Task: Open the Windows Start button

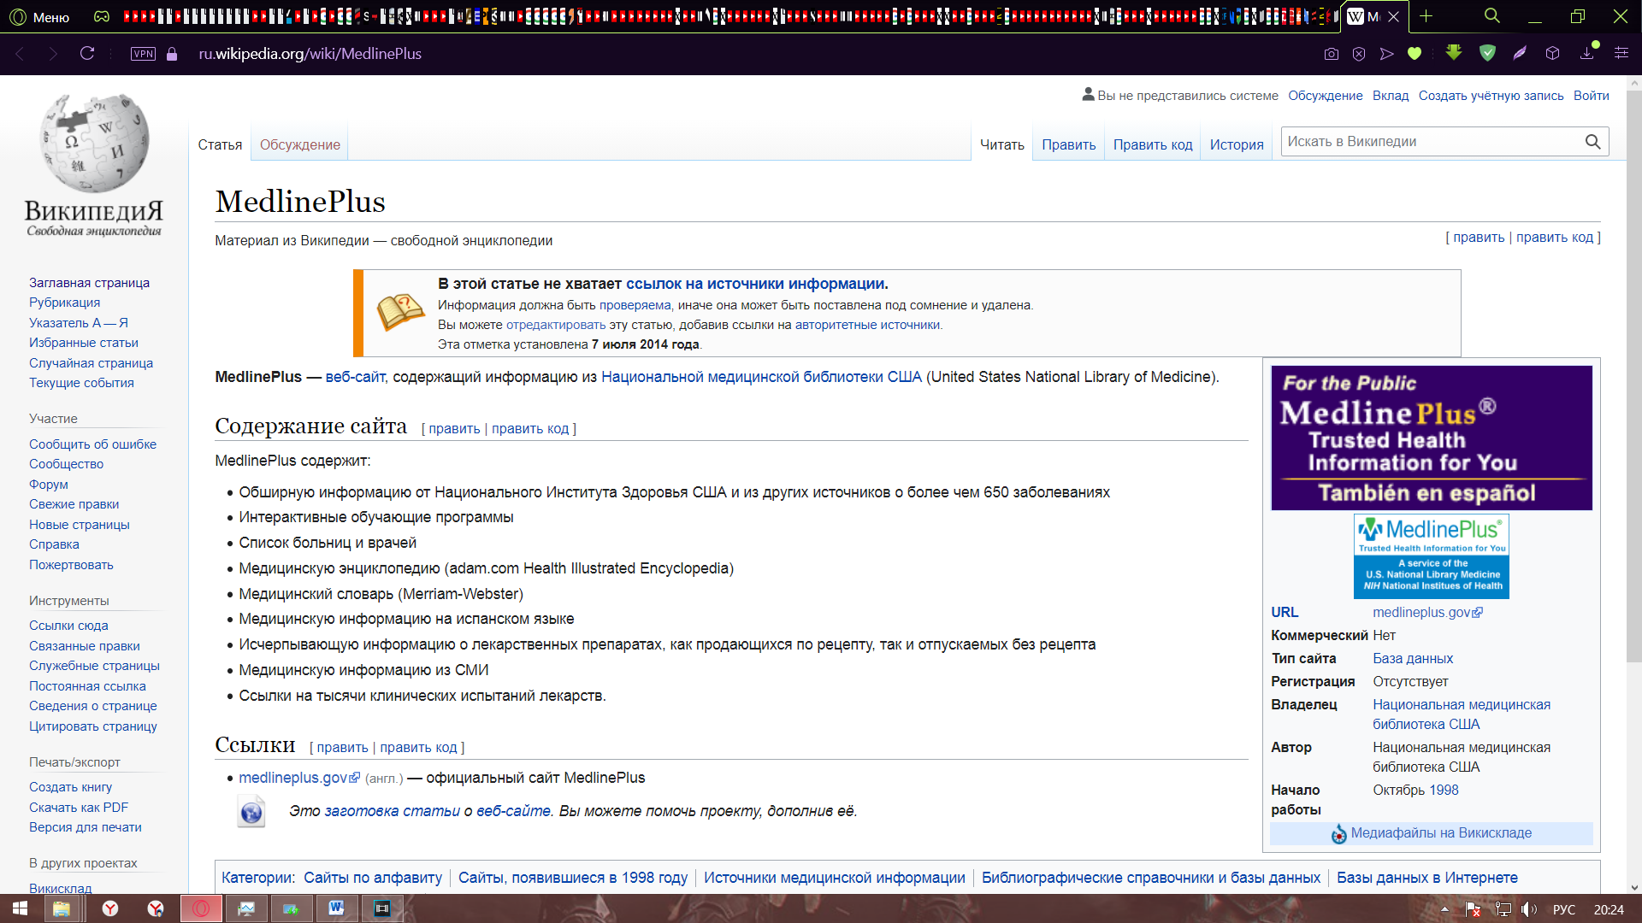Action: (20, 908)
